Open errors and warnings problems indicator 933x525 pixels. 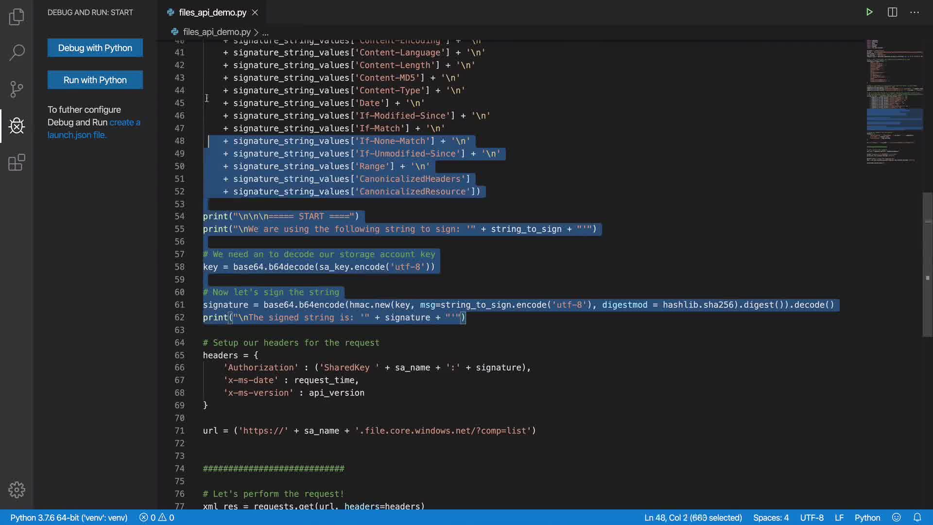pyautogui.click(x=156, y=517)
